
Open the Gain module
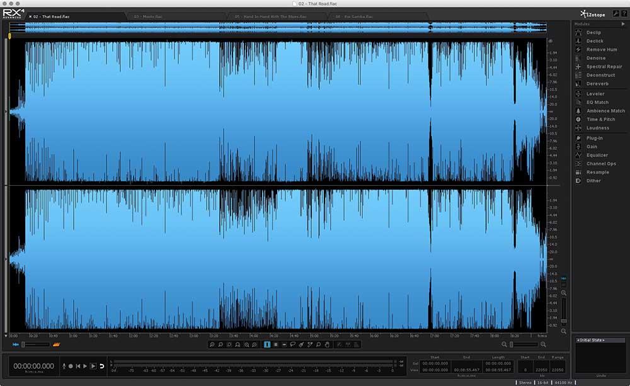(592, 147)
